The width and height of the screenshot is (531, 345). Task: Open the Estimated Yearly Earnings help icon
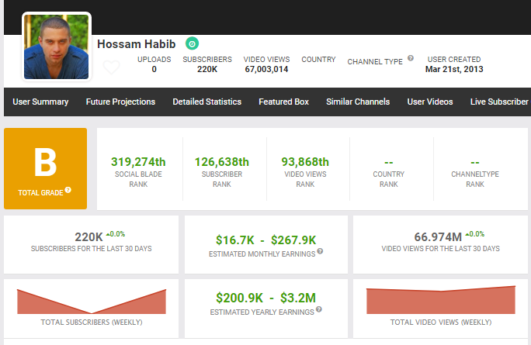(318, 312)
